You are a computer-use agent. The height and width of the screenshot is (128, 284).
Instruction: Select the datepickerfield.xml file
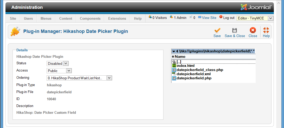tap(194, 74)
